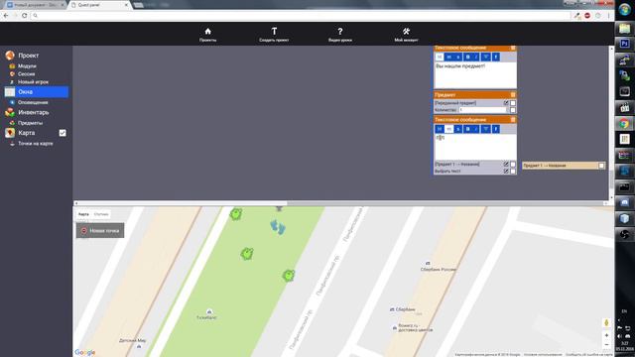Toggle white checkbox on the 'Предмет 1 -> Название' row
This screenshot has width=635, height=357.
[513, 165]
